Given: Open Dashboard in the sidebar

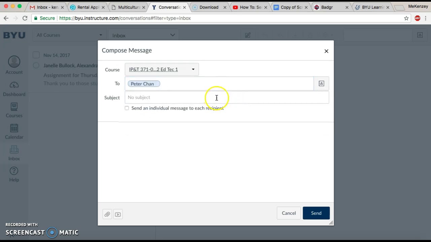Looking at the screenshot, I should 14,89.
